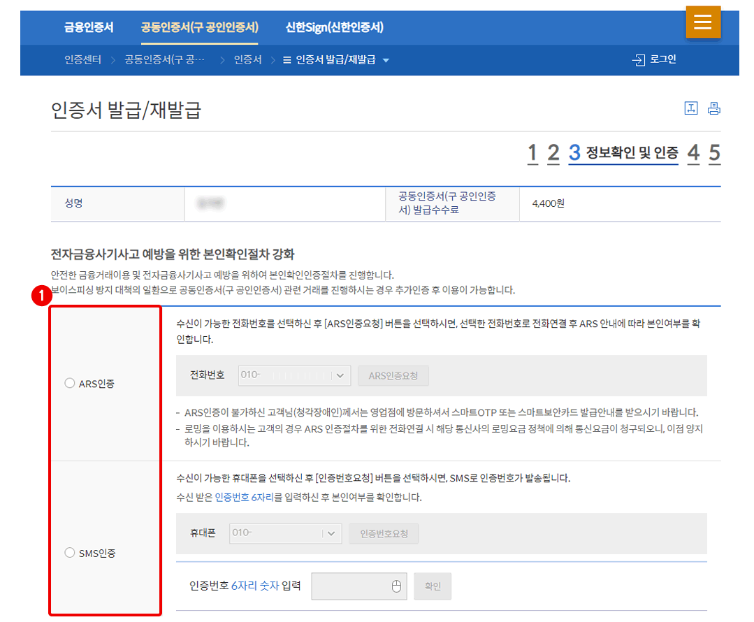Screen dimensions: 754x622
Task: Click the ARS인증요청 button
Action: click(x=393, y=376)
